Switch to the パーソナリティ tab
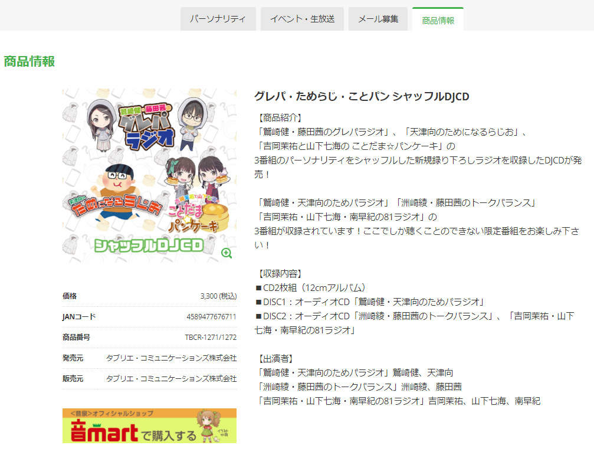This screenshot has width=594, height=455. [x=218, y=18]
